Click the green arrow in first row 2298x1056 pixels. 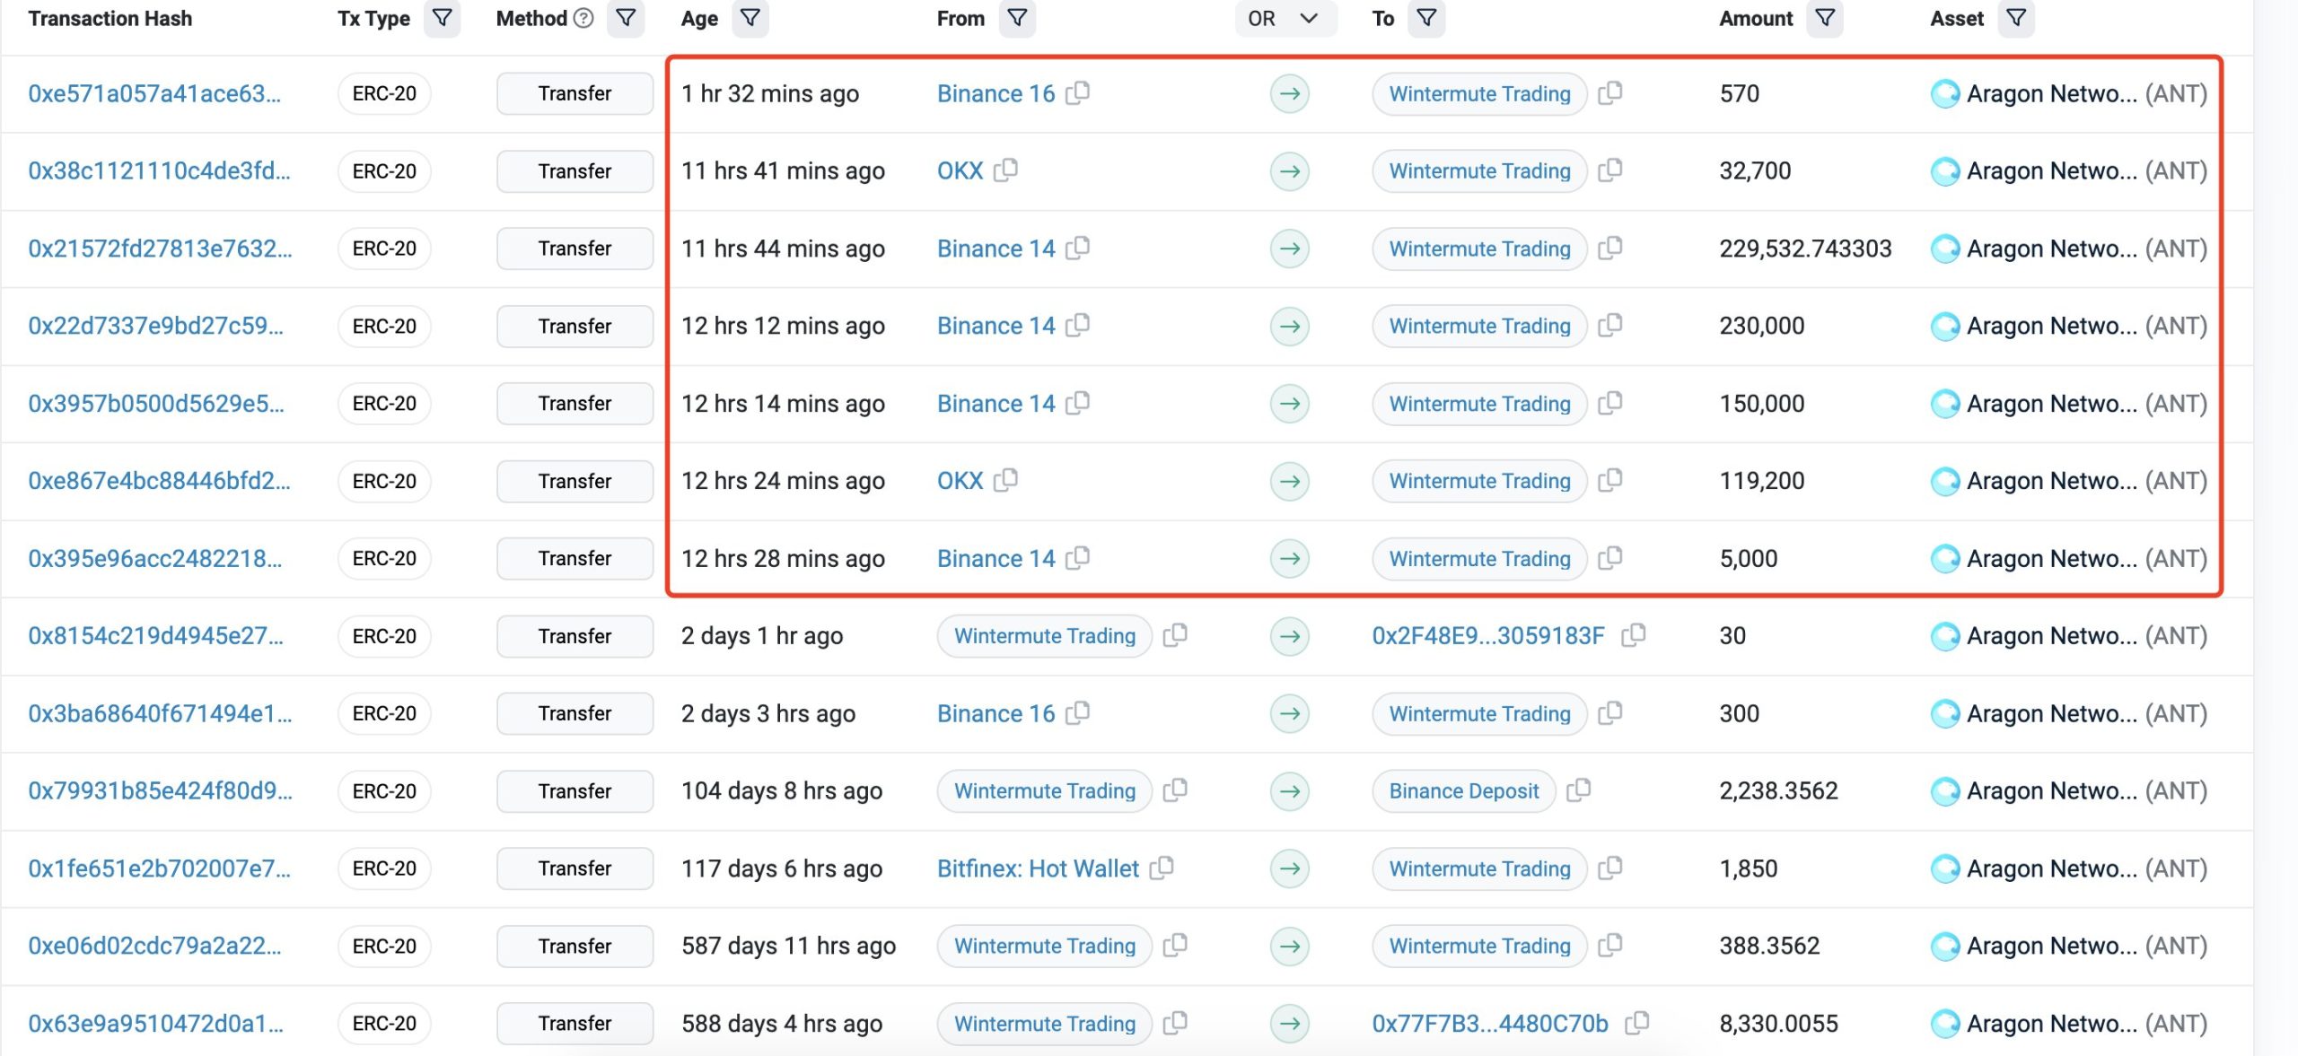pyautogui.click(x=1289, y=93)
